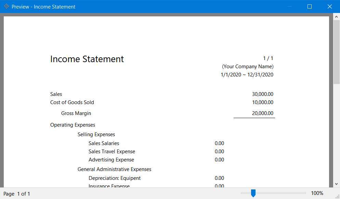Click the scrollbar track below the thumb

337,137
